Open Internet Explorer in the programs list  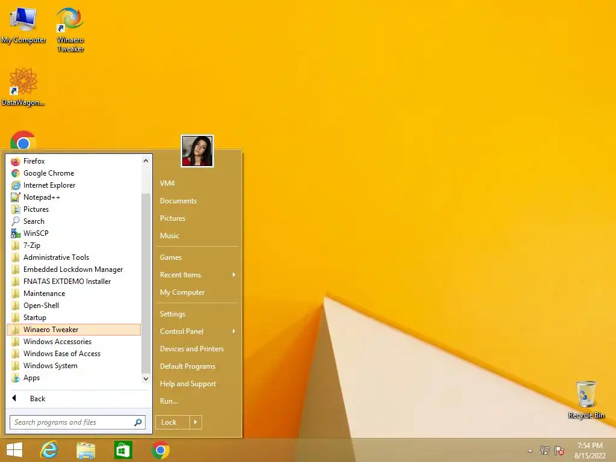point(74,185)
